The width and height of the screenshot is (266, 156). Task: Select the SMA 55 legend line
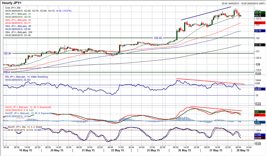tap(18, 20)
